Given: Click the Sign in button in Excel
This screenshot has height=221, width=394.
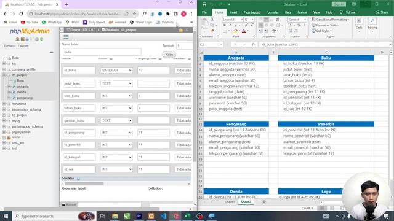Looking at the screenshot, I should click(339, 4).
